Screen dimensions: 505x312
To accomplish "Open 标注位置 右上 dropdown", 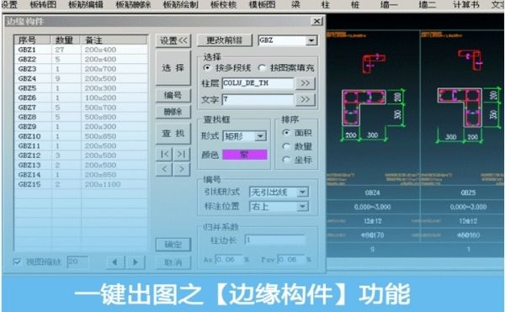I will tap(302, 207).
